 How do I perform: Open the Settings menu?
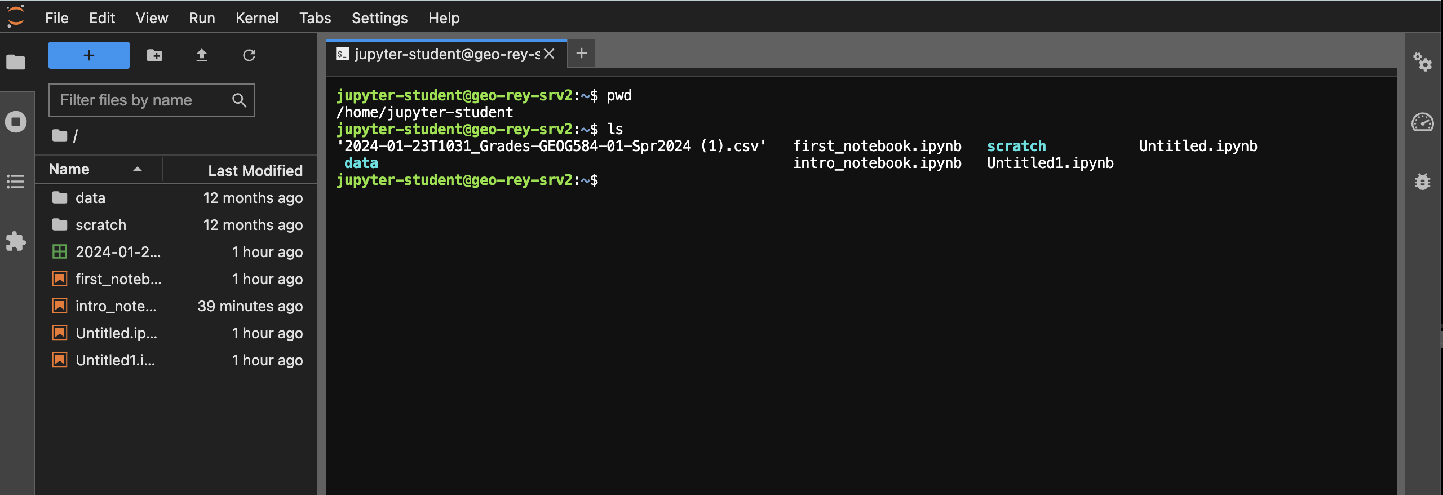coord(379,18)
